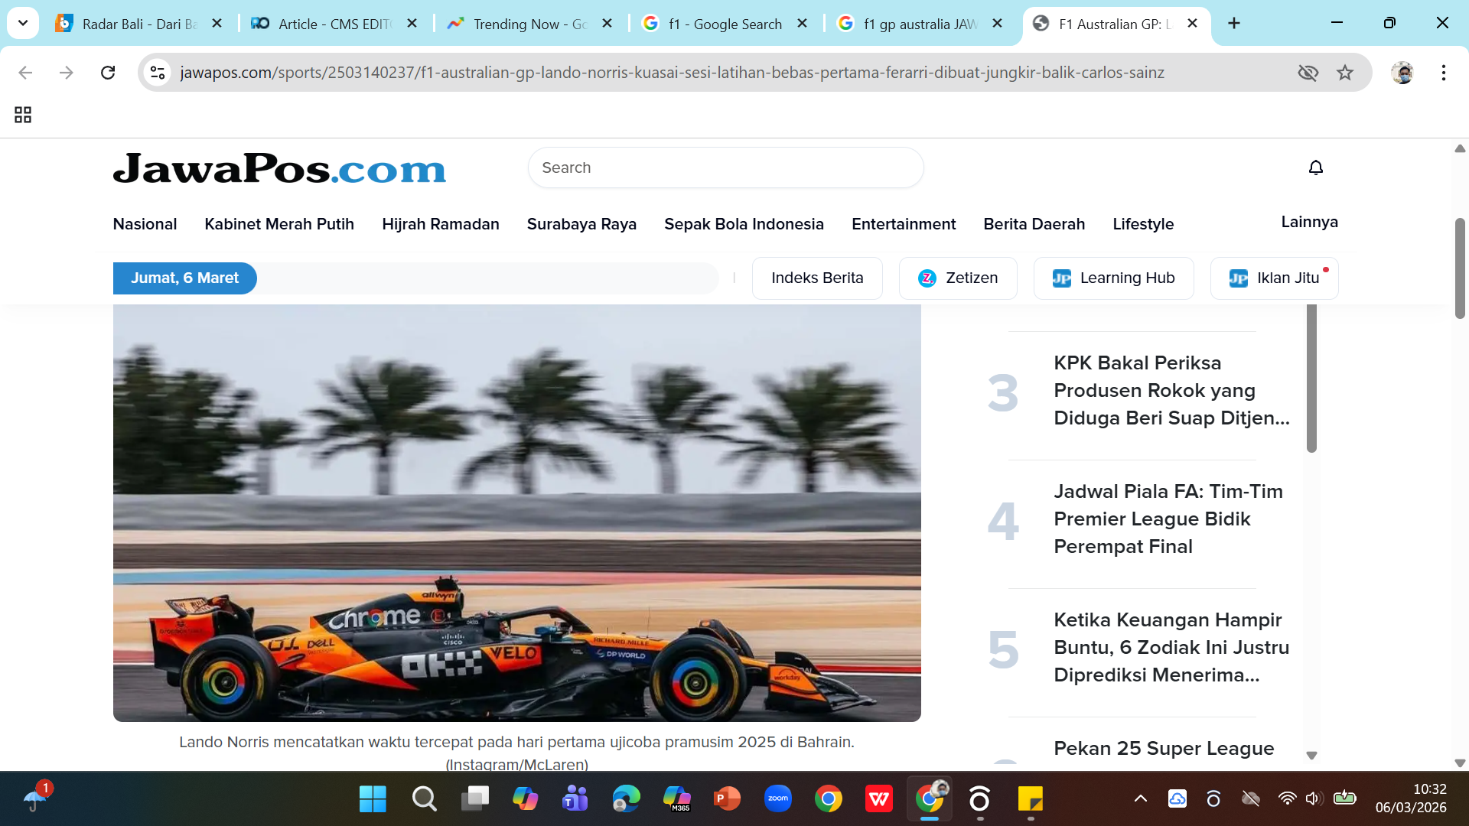Open the apps grid in bookmarks bar
Viewport: 1469px width, 826px height.
(23, 115)
